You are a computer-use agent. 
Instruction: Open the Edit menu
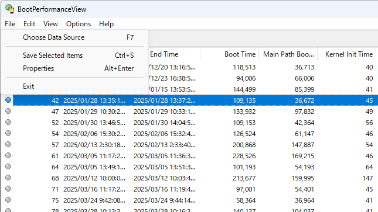[29, 24]
